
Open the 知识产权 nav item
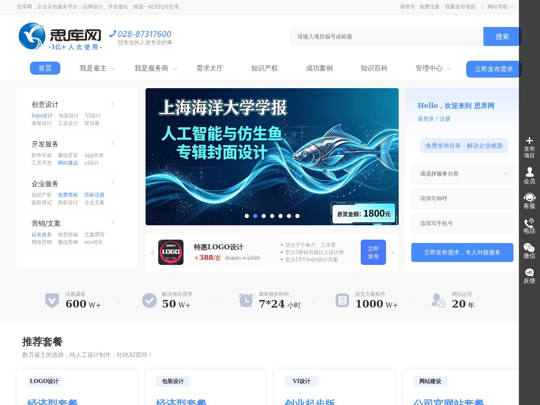pos(265,68)
